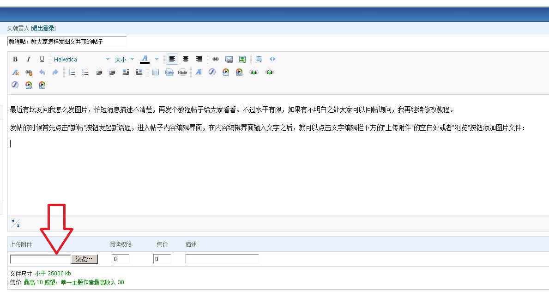Viewport: 549px width, 292px height.
Task: Click the insert table icon
Action: (x=156, y=72)
